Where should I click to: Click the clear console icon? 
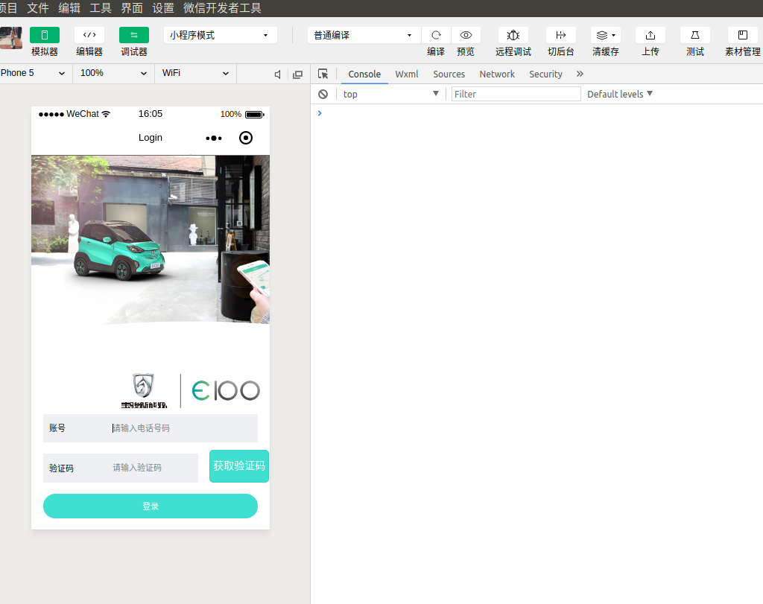click(x=323, y=95)
